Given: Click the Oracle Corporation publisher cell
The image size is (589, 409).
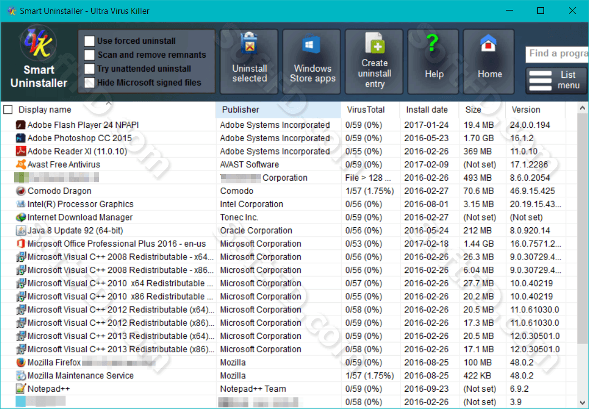Looking at the screenshot, I should (x=256, y=230).
